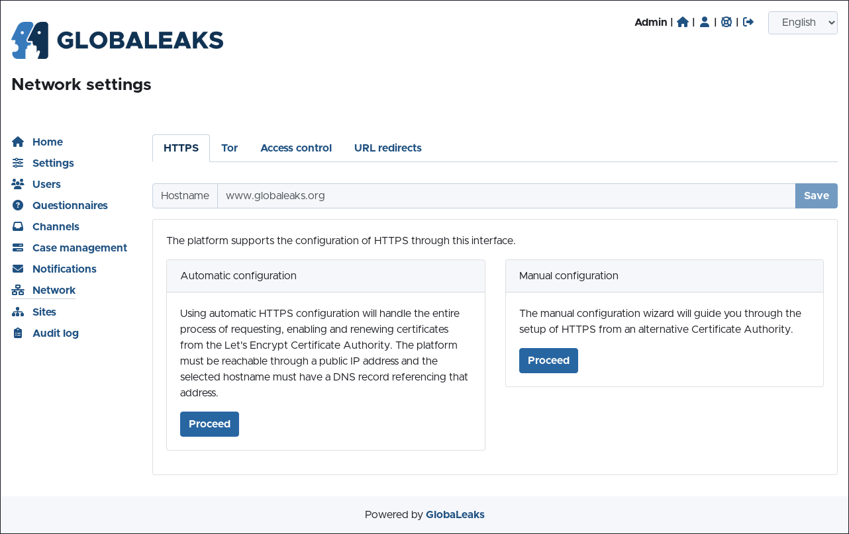Select the URL redirects tab
This screenshot has width=849, height=534.
388,148
